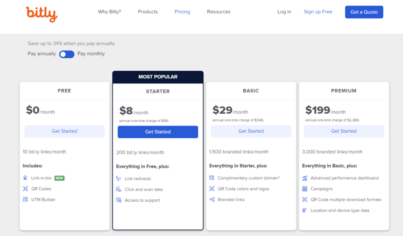Click the Link-in-bio feature icon
The height and width of the screenshot is (236, 403).
(26, 178)
